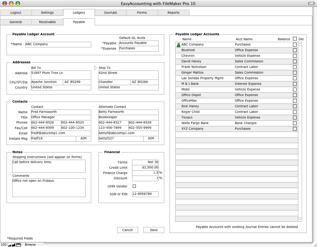Select Roger Child in accounts list
This screenshot has width=317, height=247.
(x=236, y=112)
